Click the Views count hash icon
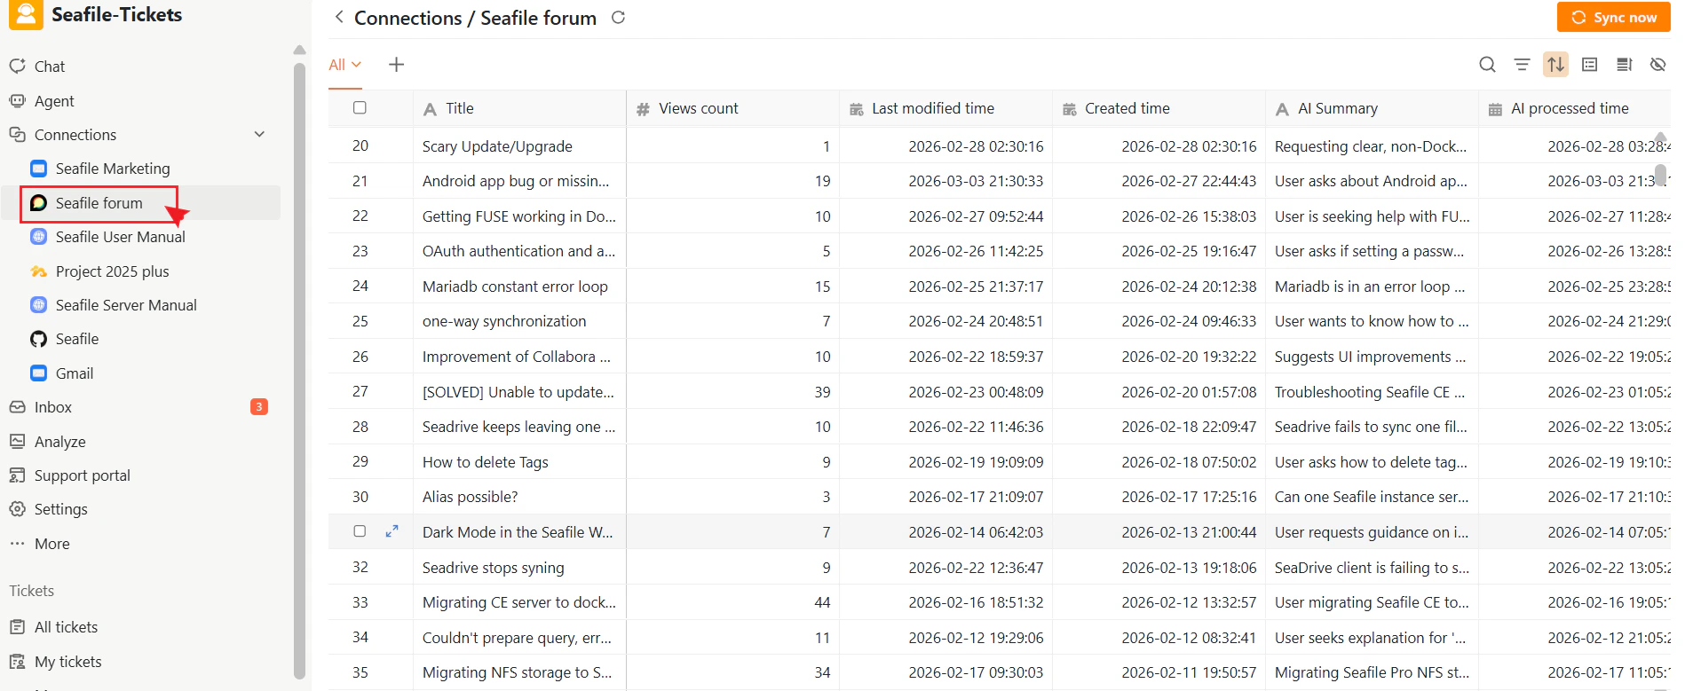Image resolution: width=1685 pixels, height=691 pixels. pyautogui.click(x=643, y=109)
